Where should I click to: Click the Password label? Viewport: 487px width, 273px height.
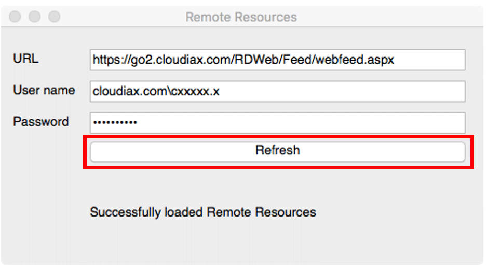pyautogui.click(x=40, y=121)
